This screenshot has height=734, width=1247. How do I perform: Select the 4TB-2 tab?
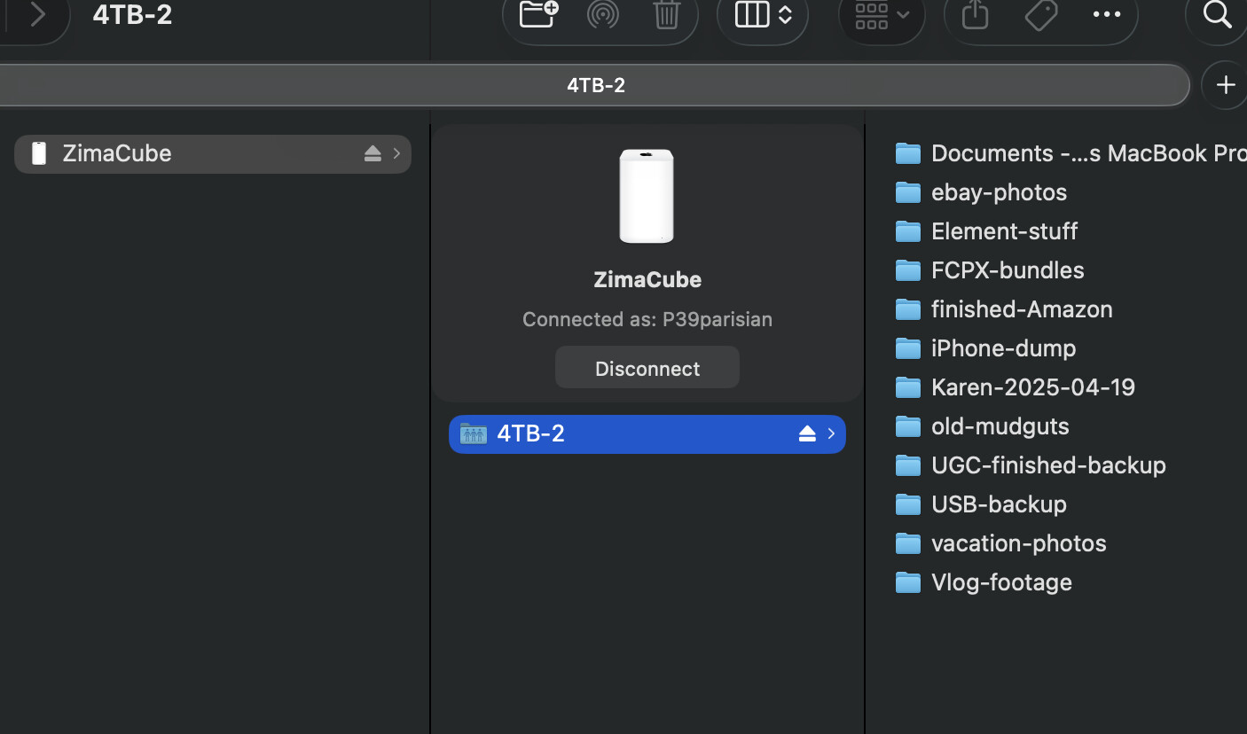(595, 85)
